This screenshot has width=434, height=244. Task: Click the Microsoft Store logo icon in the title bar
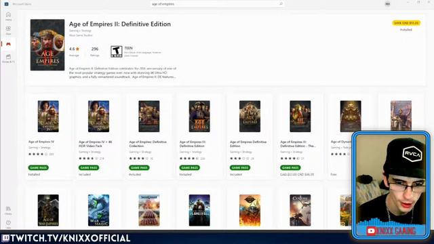(6, 4)
